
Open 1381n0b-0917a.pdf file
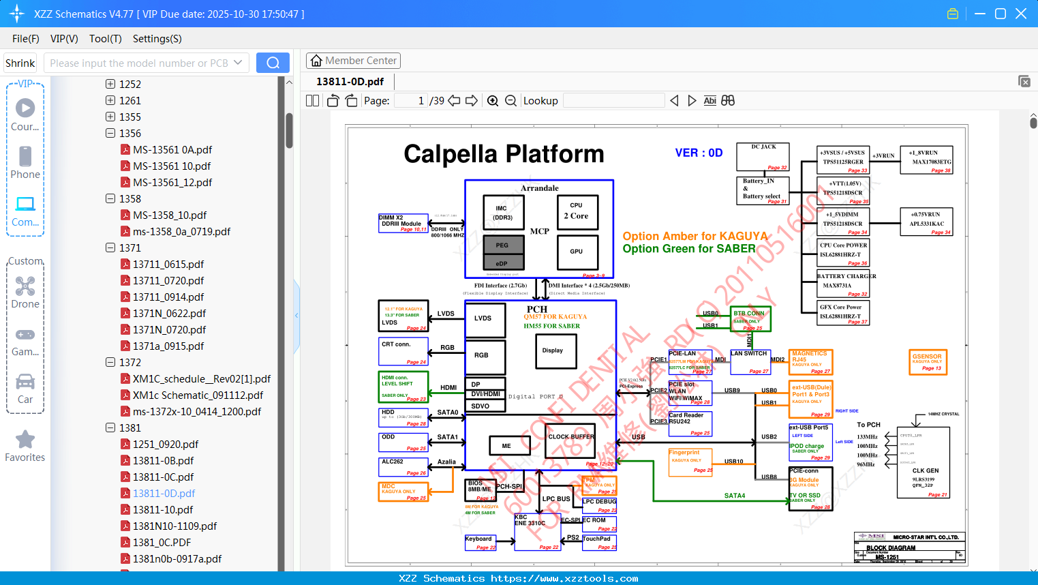tap(177, 558)
